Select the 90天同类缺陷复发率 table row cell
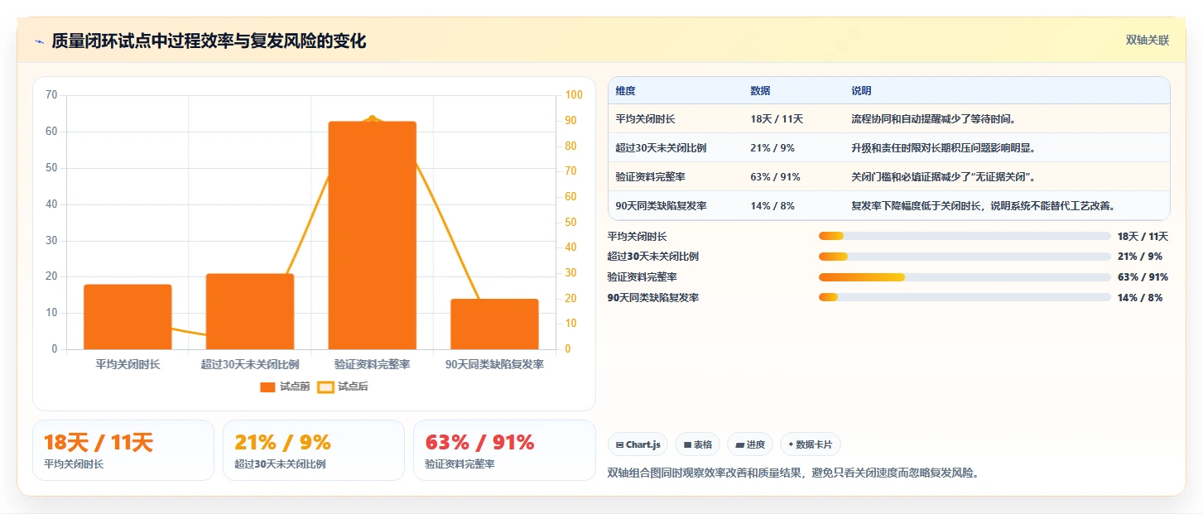 tap(661, 206)
